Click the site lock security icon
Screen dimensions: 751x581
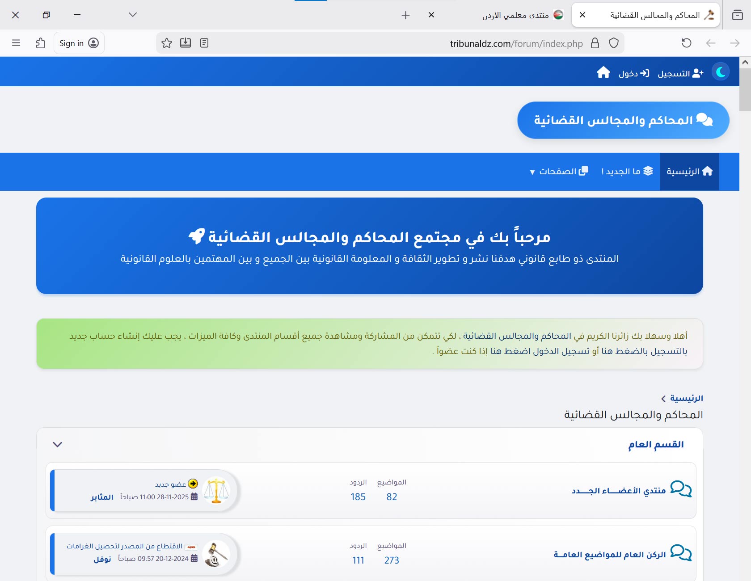pos(595,43)
